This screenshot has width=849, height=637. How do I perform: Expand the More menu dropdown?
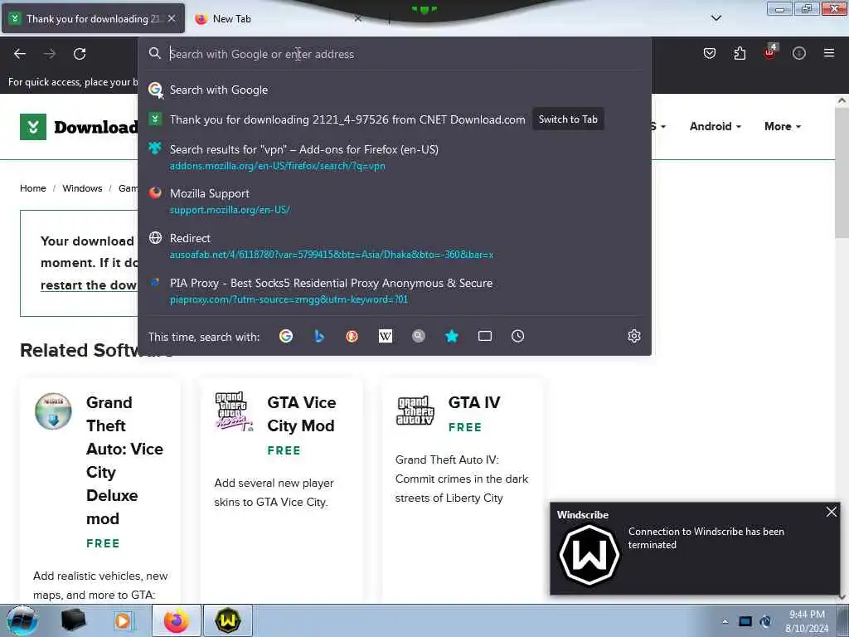[x=783, y=126]
